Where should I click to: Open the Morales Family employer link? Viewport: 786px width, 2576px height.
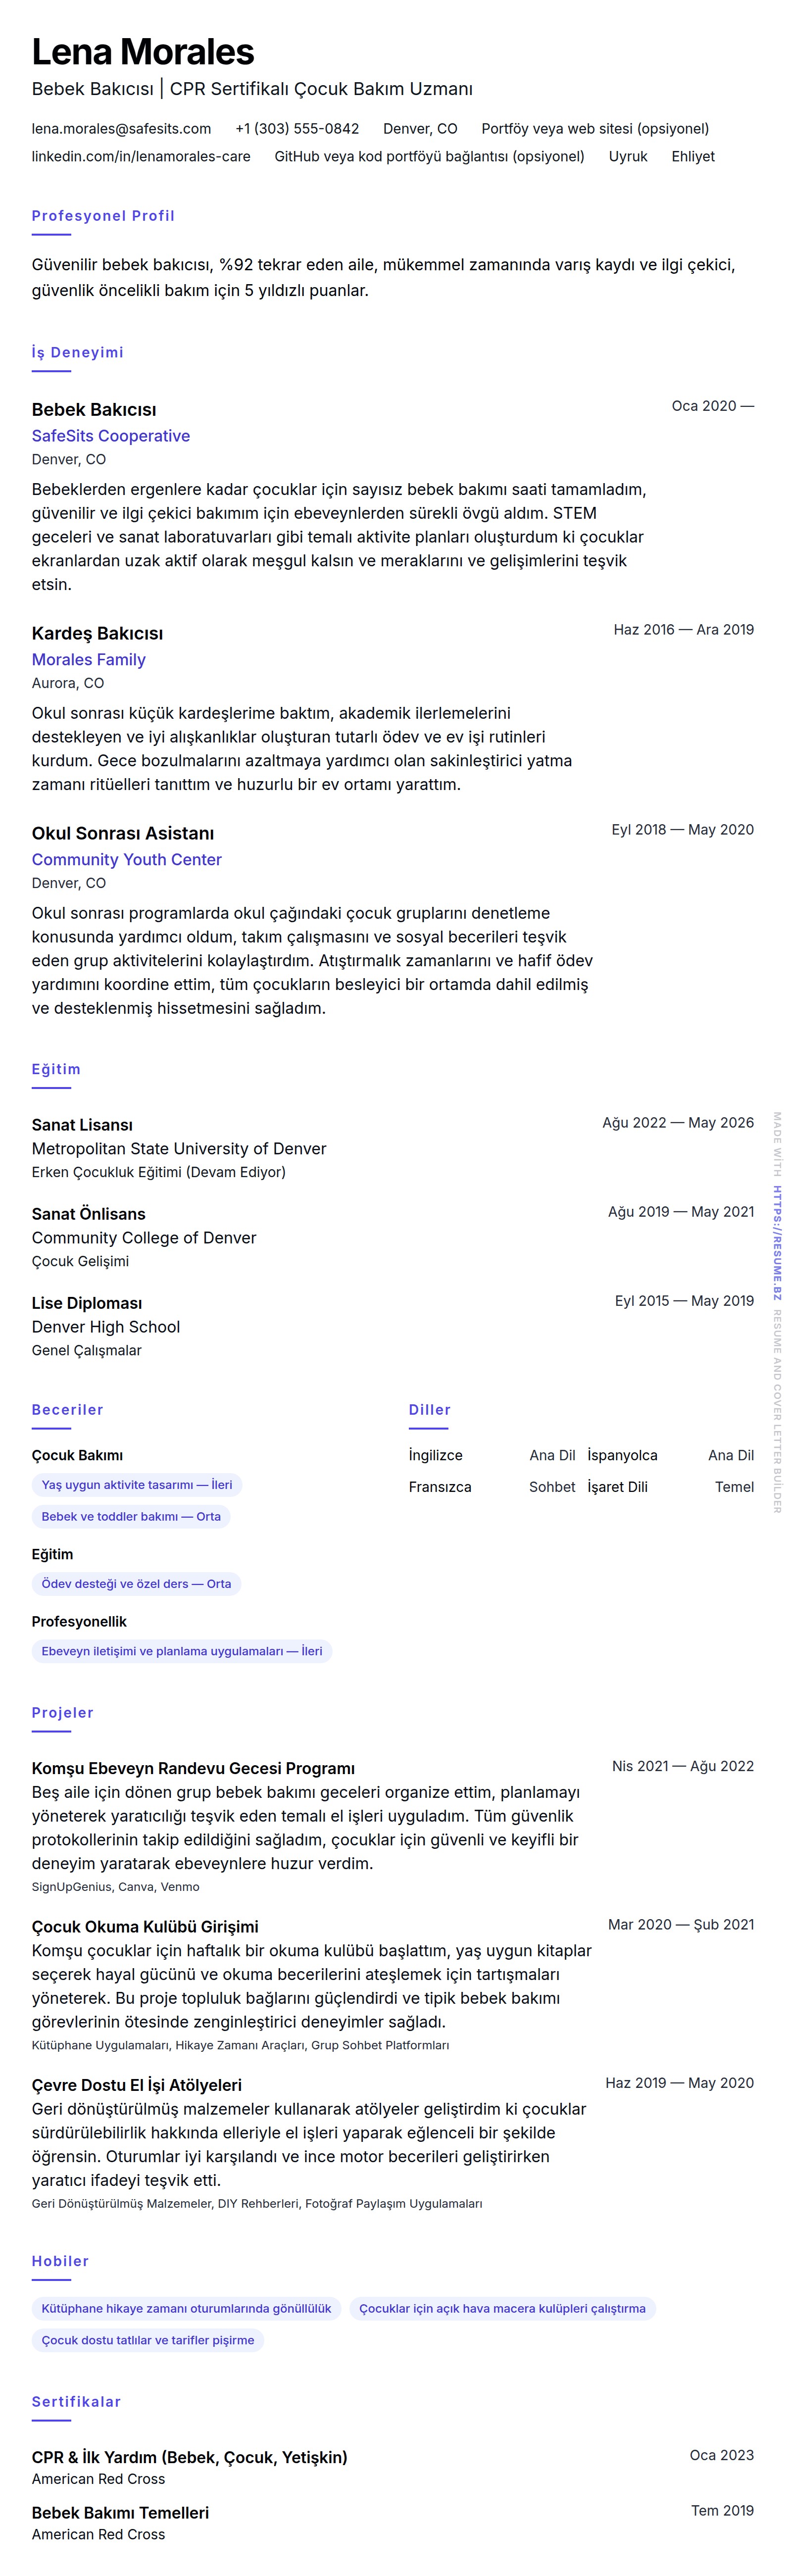(88, 660)
